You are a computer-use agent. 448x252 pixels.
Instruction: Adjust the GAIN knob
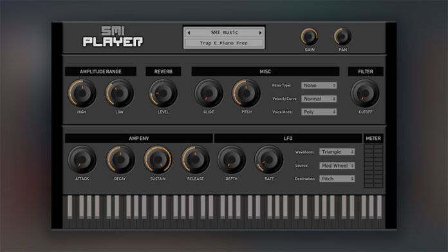pos(310,37)
